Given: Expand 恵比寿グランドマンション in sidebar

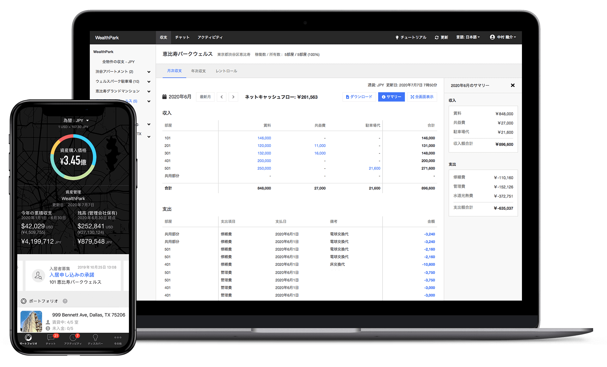Looking at the screenshot, I should [149, 91].
